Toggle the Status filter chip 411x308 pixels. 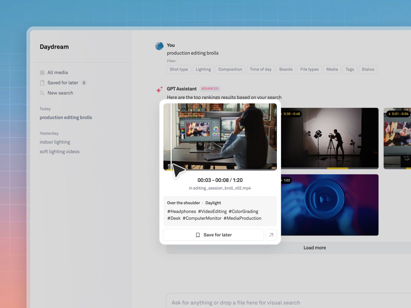pos(368,70)
